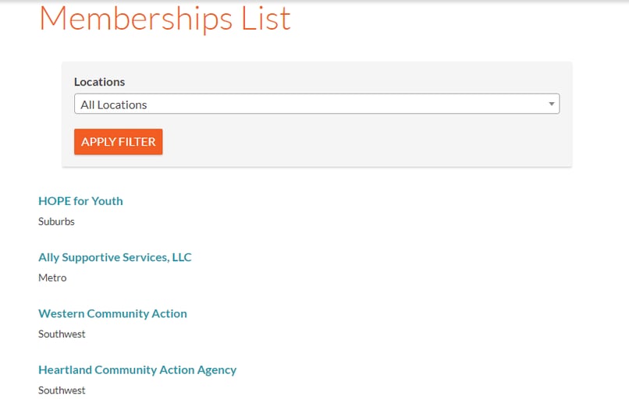Click the word List in page heading
629x399 pixels.
pos(265,18)
